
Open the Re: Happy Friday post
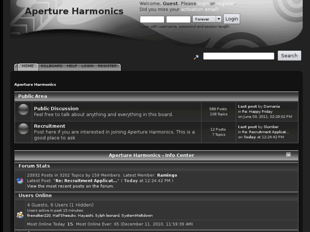click(x=257, y=112)
